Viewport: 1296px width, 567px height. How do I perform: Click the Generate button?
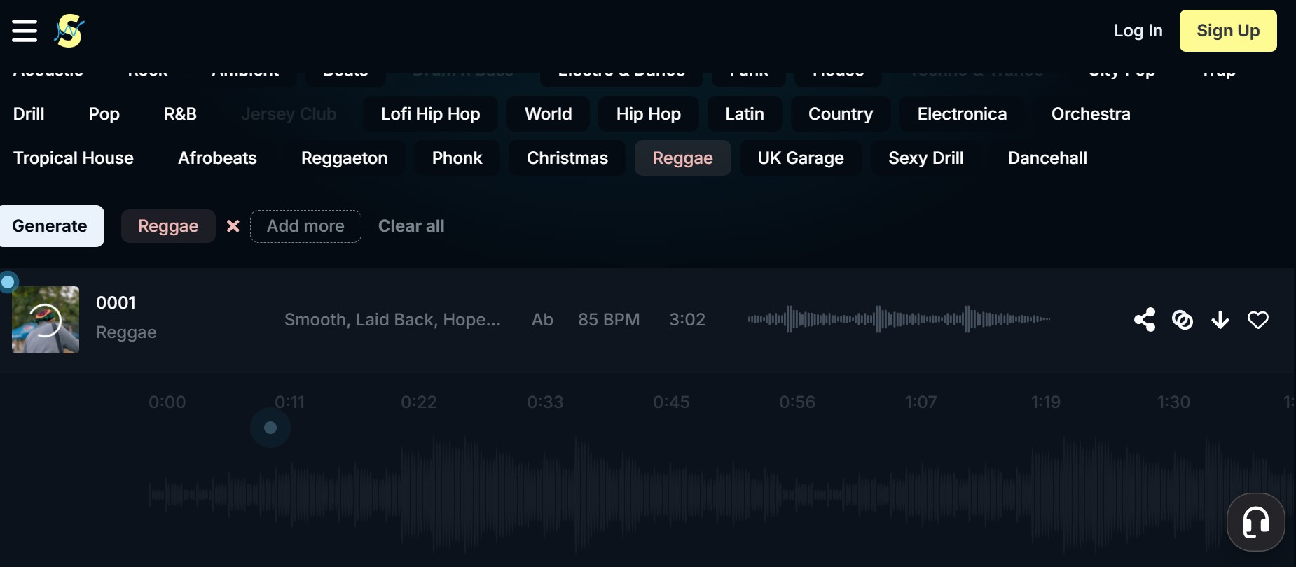(x=50, y=226)
